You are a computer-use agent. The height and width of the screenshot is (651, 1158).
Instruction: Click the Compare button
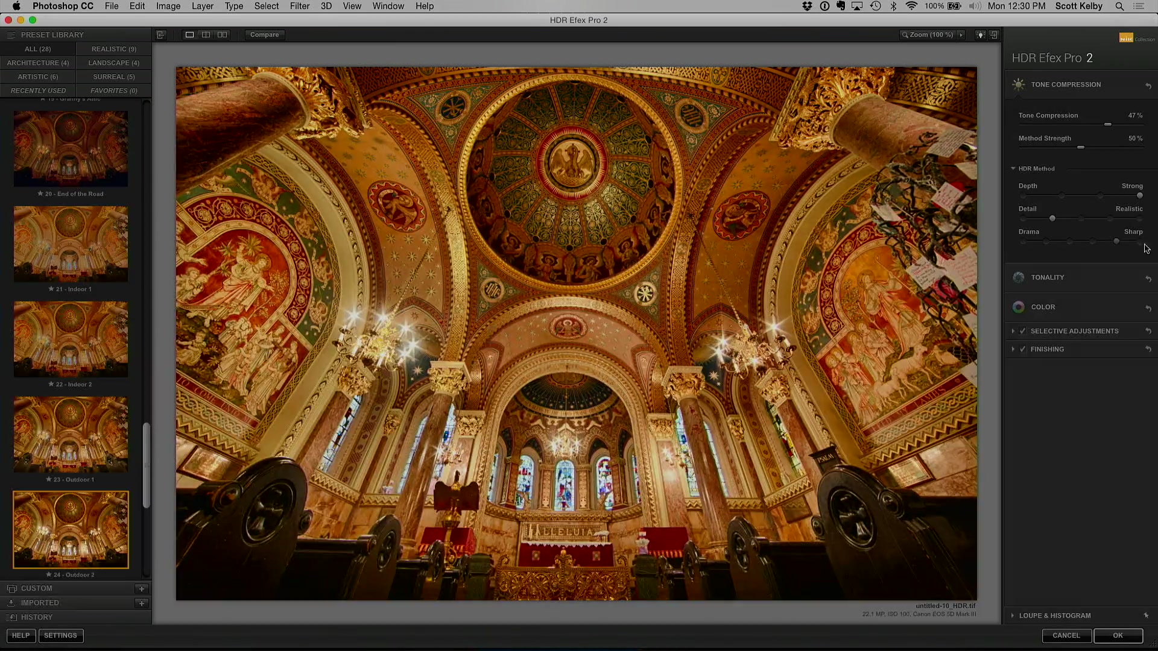coord(264,35)
